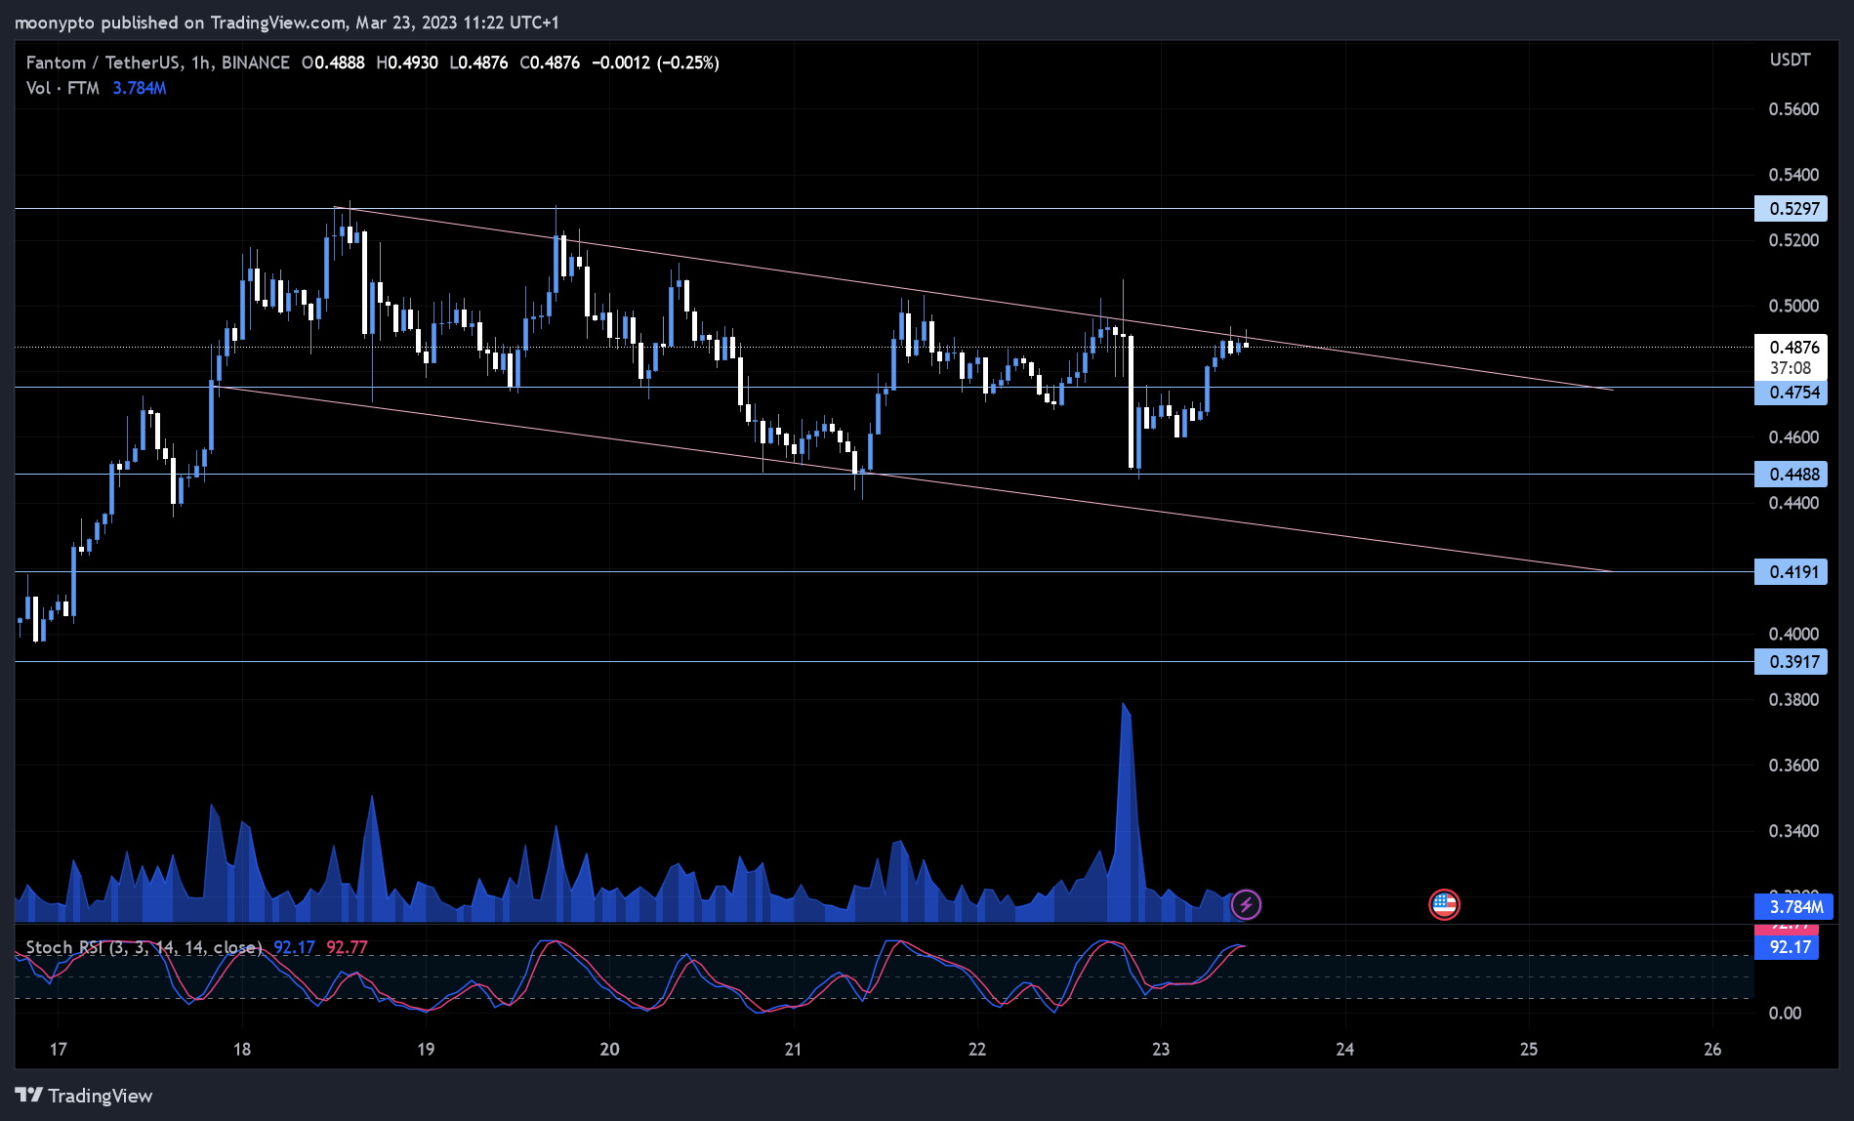Click the 0.5000 price axis tick
1854x1121 pixels.
(1793, 306)
